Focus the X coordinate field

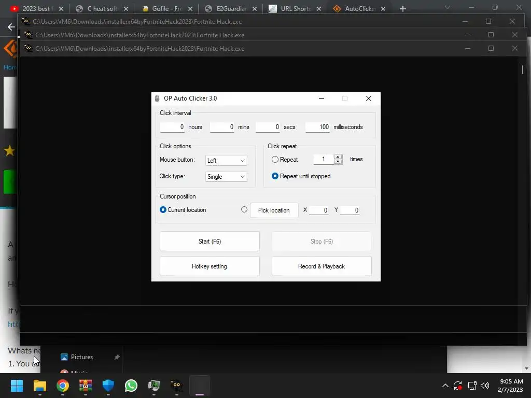point(318,210)
